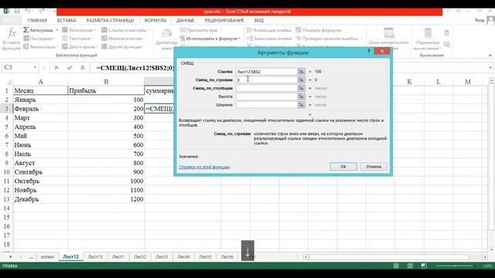Screen dimensions: 495x278
Task: Click Зависимые ячейки trace dependents
Action: 269,39
